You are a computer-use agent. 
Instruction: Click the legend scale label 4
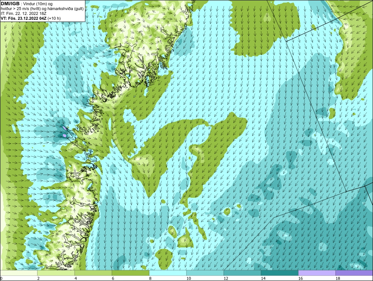[x=76, y=278]
